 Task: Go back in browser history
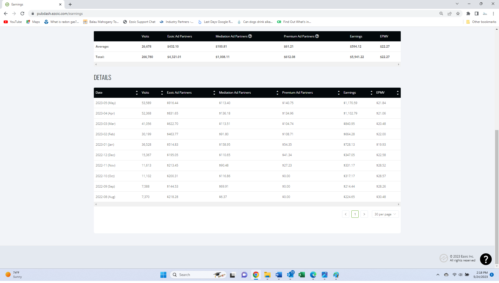coord(6,14)
